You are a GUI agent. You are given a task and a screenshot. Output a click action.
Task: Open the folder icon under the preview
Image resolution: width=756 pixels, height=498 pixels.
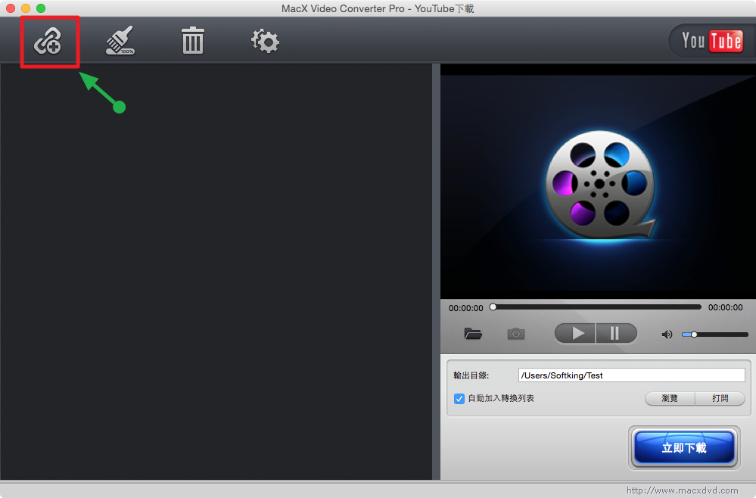[x=473, y=334]
